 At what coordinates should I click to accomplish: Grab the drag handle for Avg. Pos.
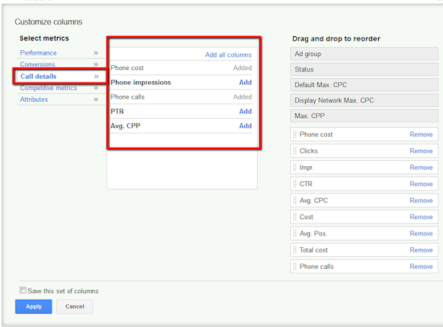click(295, 233)
